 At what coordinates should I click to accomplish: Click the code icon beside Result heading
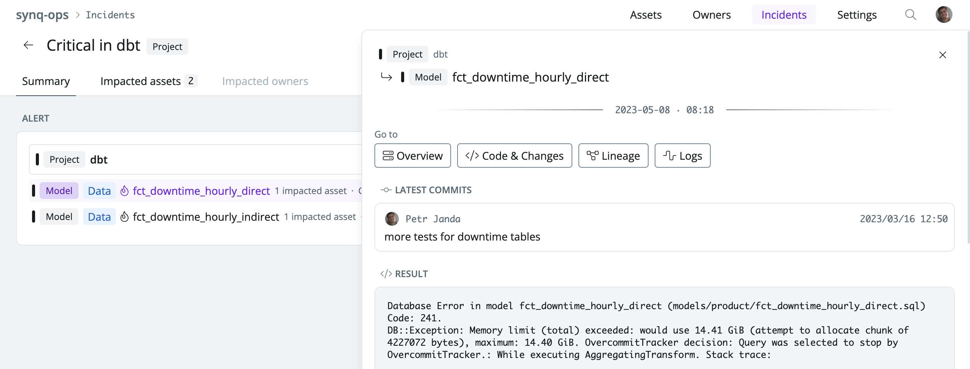pos(386,274)
